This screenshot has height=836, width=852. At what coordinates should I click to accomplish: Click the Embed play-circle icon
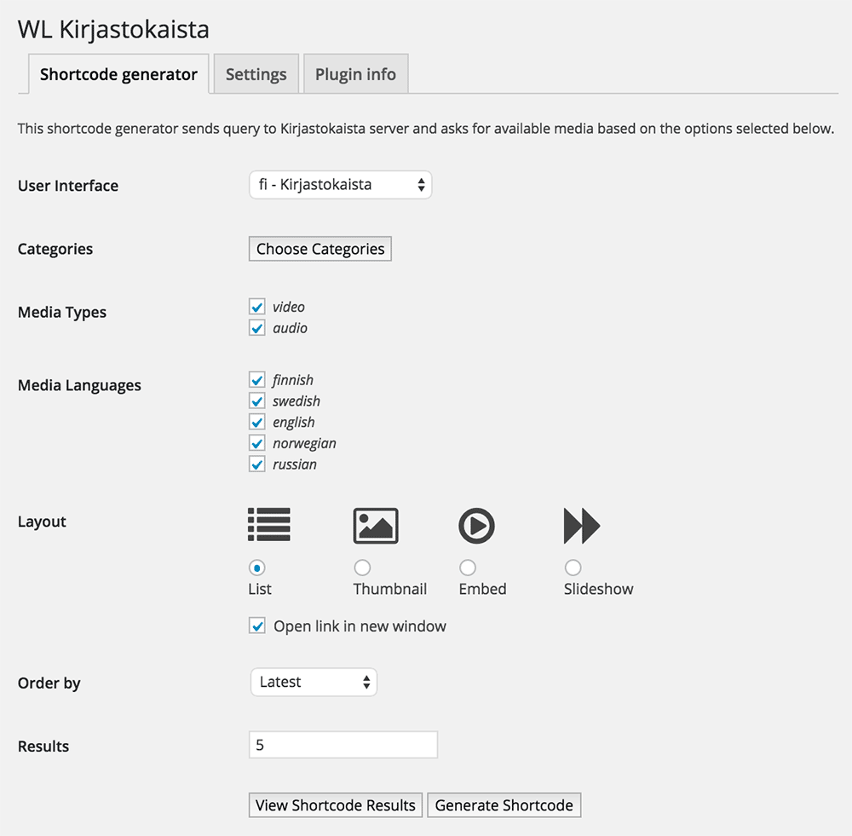[x=476, y=526]
